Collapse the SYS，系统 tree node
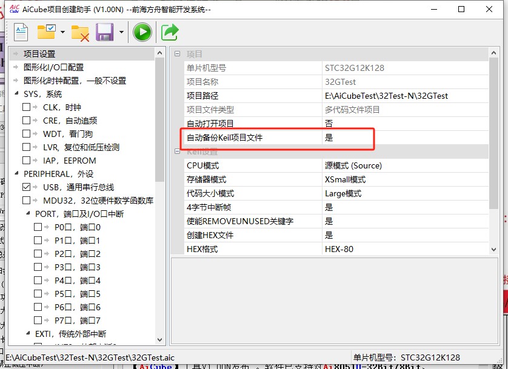 pos(16,93)
